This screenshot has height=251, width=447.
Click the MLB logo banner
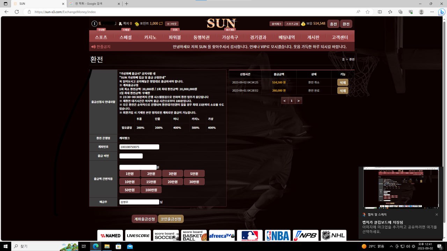(x=250, y=236)
